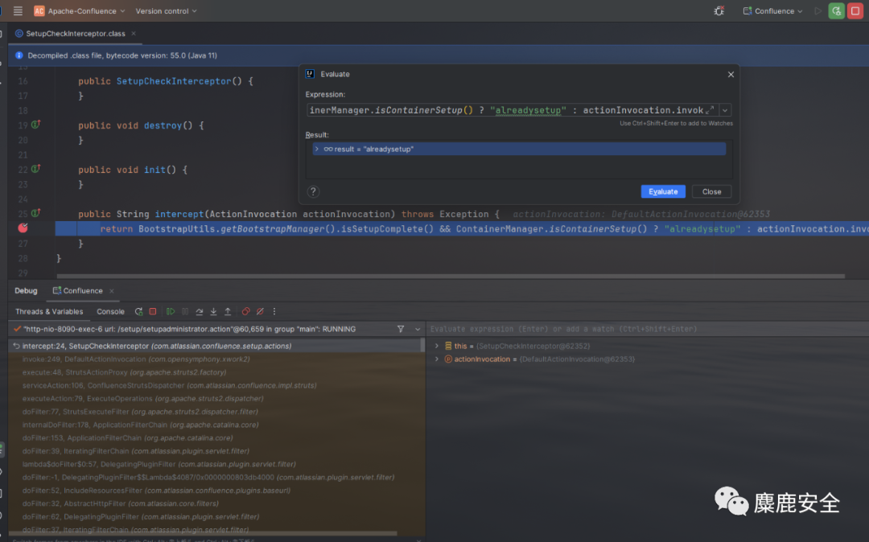Close the Evaluate dialog with X

(x=731, y=74)
